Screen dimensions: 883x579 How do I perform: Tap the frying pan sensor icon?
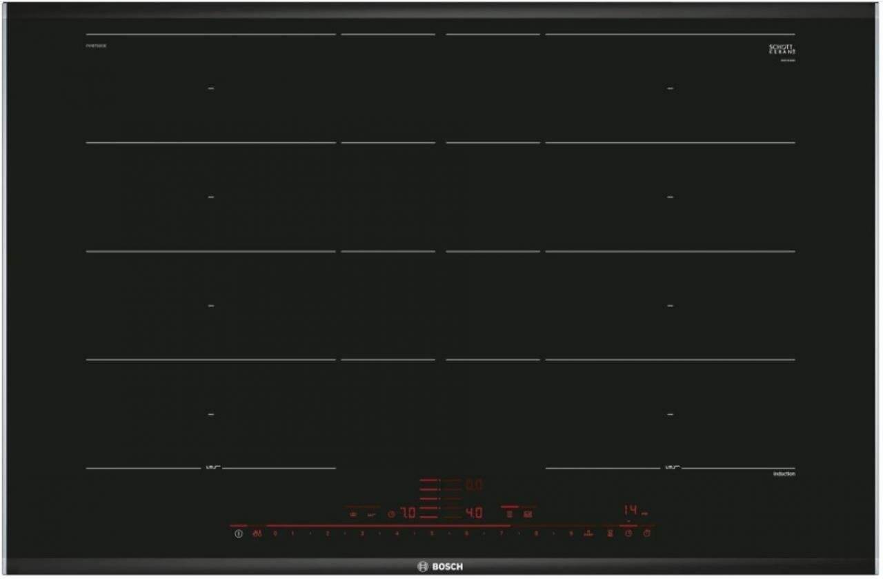371,514
